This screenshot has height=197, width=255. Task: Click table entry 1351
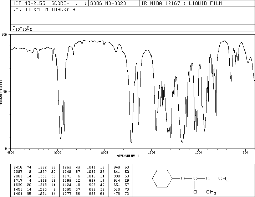click(x=42, y=176)
